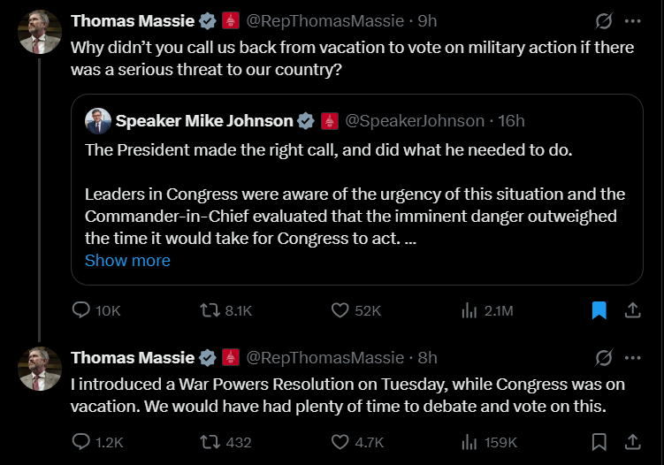The image size is (664, 465).
Task: Open Grok icon on first tweet
Action: [x=605, y=20]
